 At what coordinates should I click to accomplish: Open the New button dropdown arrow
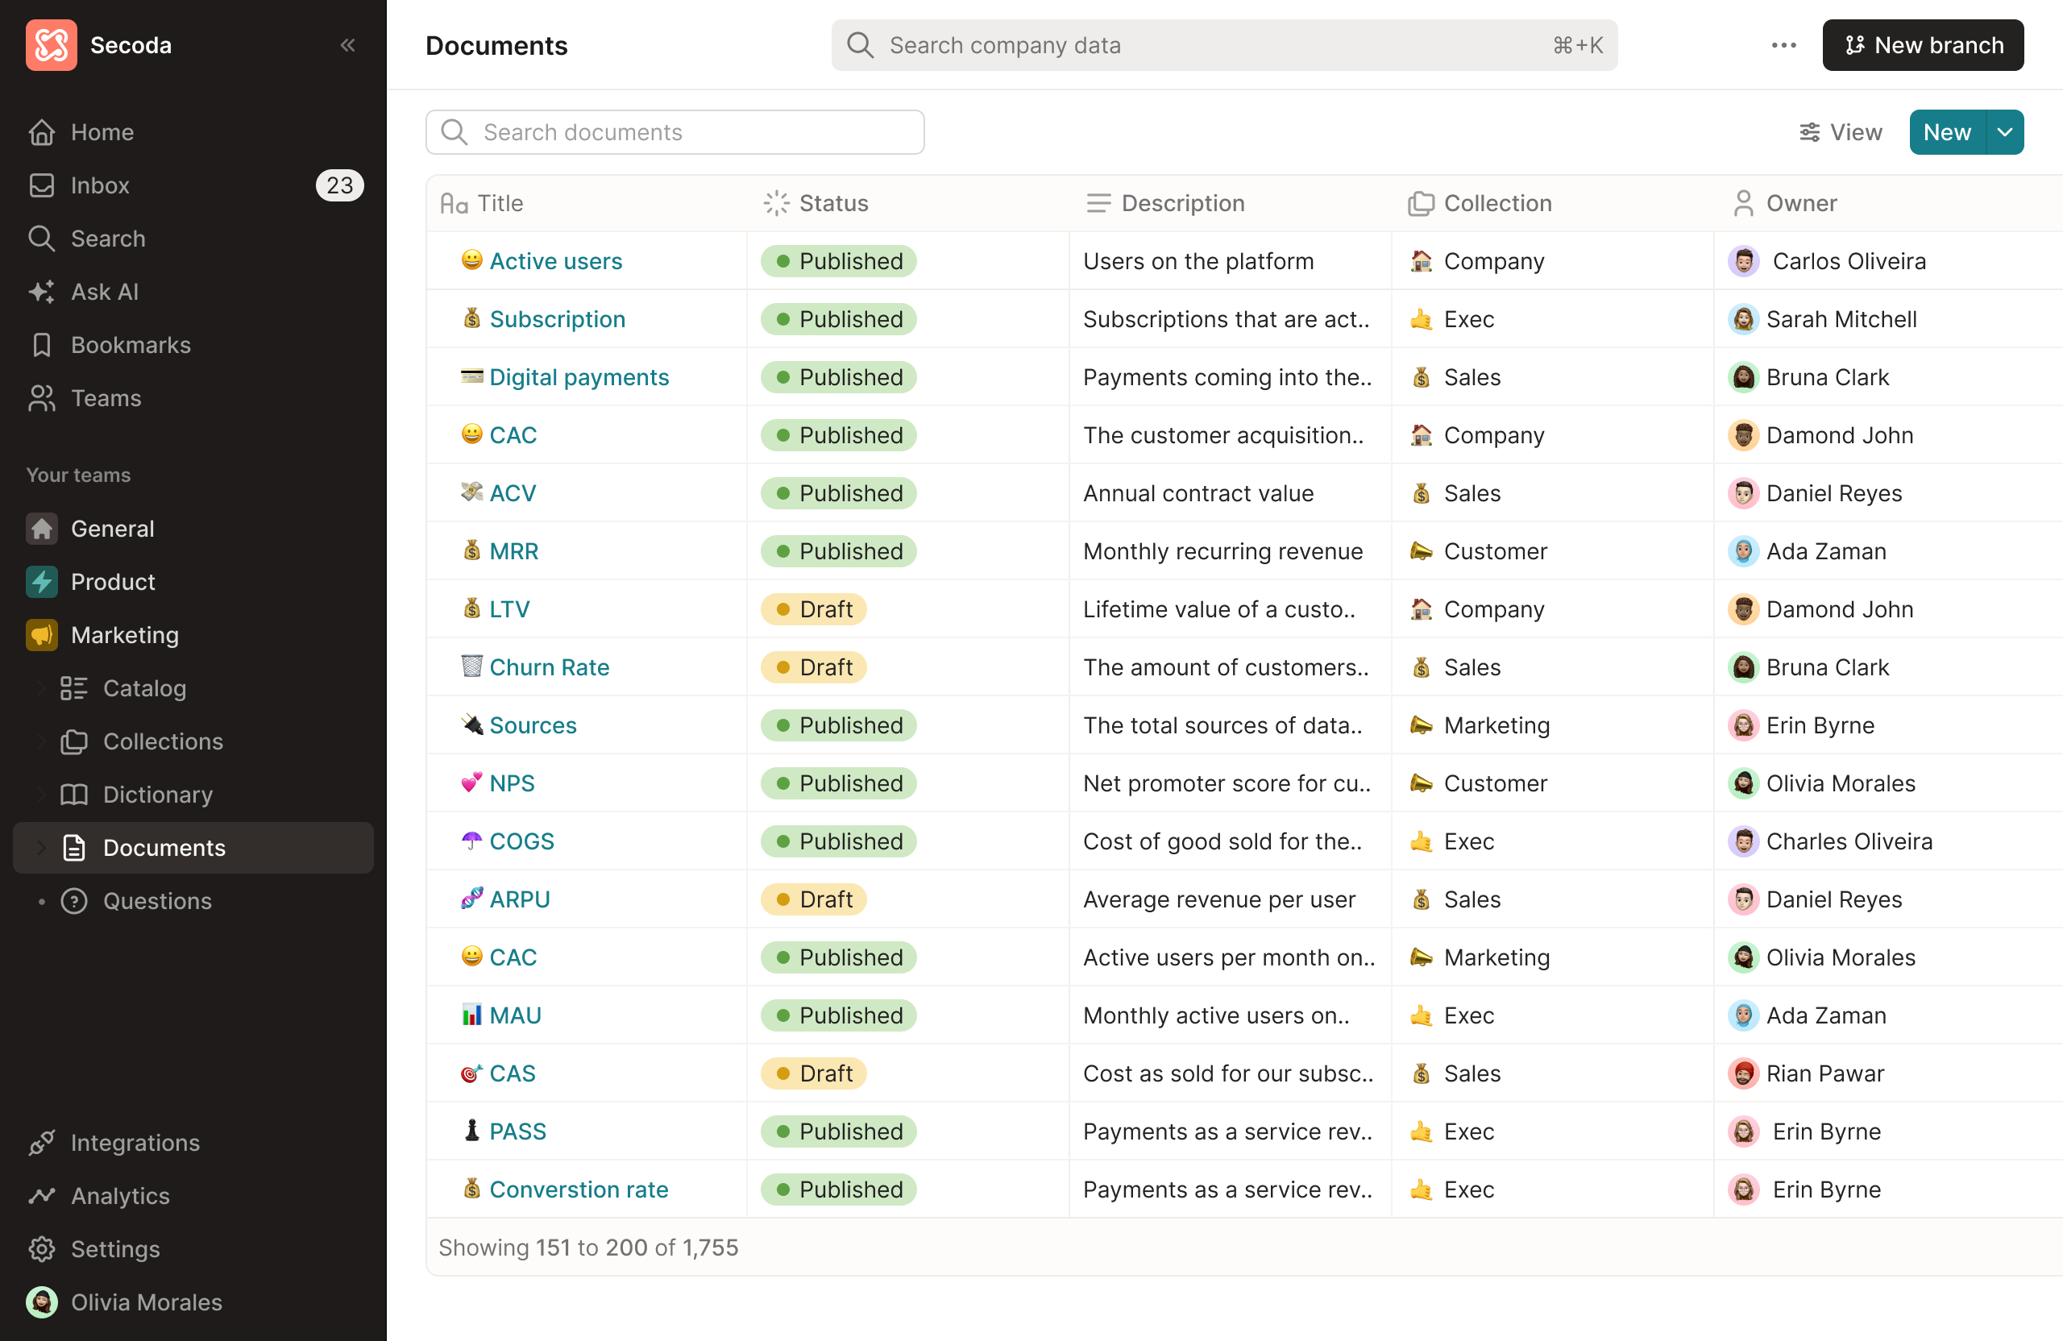click(x=2005, y=131)
